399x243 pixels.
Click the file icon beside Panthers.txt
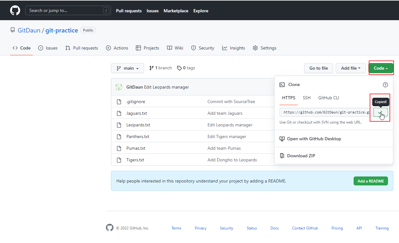pos(119,136)
